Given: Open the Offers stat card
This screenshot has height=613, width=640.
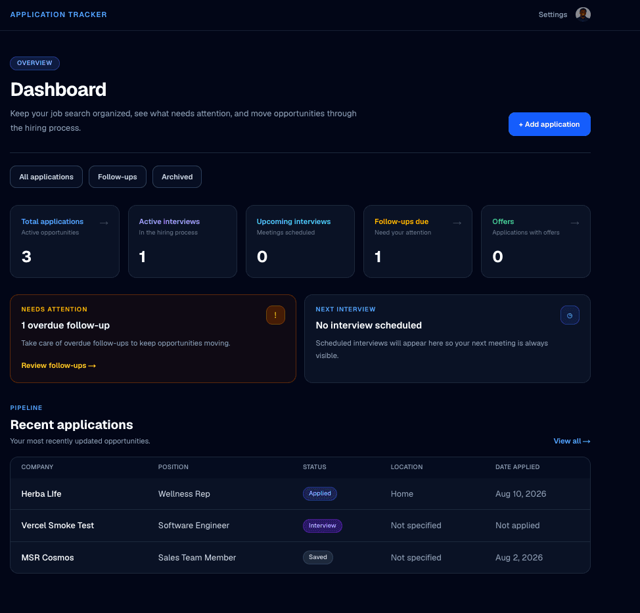Looking at the screenshot, I should point(536,241).
